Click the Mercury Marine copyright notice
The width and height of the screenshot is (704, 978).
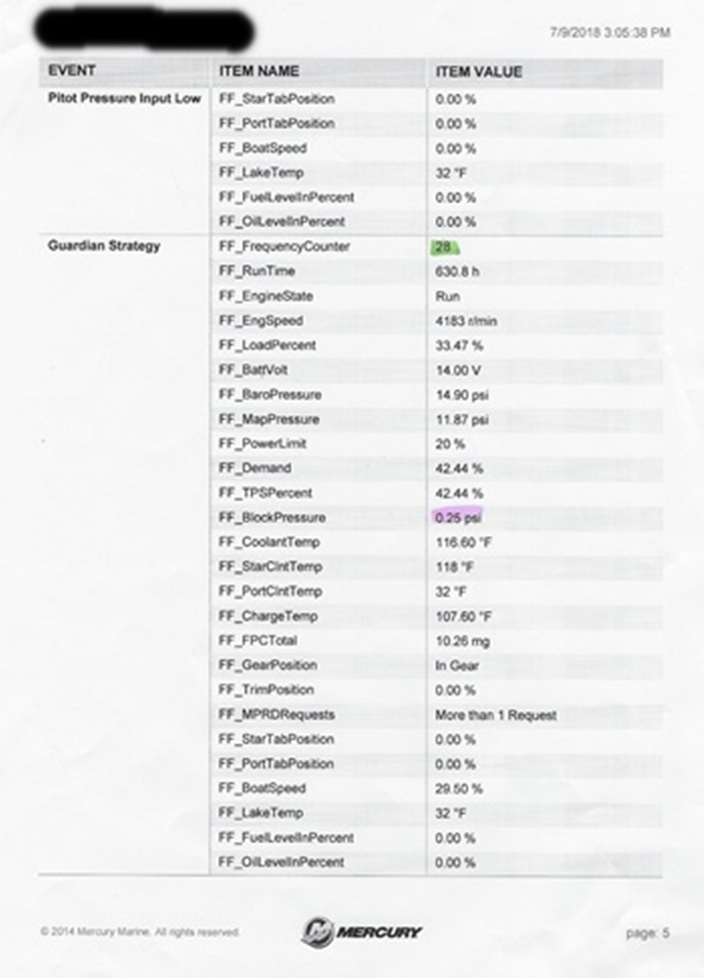click(141, 933)
